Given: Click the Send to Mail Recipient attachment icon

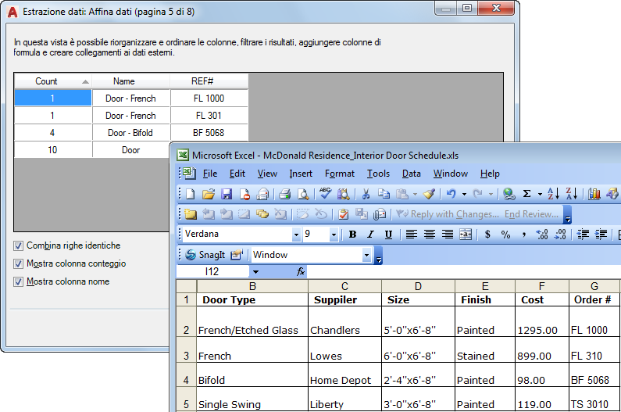Looking at the screenshot, I should [x=380, y=214].
